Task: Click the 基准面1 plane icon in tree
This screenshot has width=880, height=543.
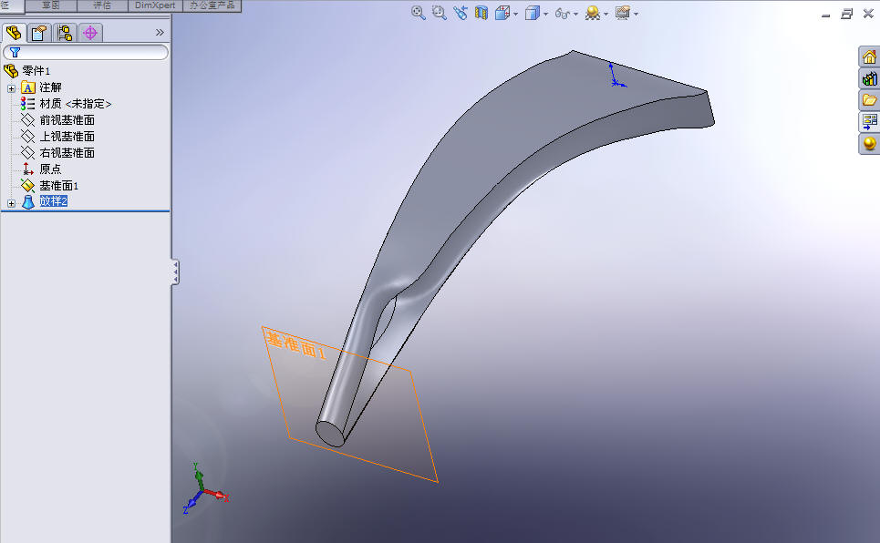Action: point(27,185)
